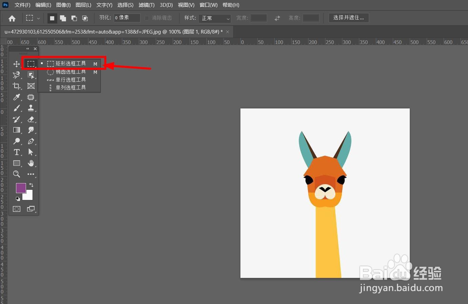Reset default foreground and background colors
This screenshot has height=304, width=468.
(x=18, y=199)
